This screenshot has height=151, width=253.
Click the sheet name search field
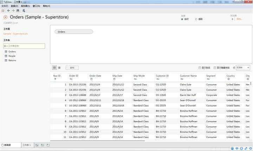click(x=24, y=46)
